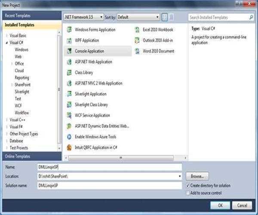258x215 pixels.
Task: Click the Solution name input field
Action: pos(110,186)
